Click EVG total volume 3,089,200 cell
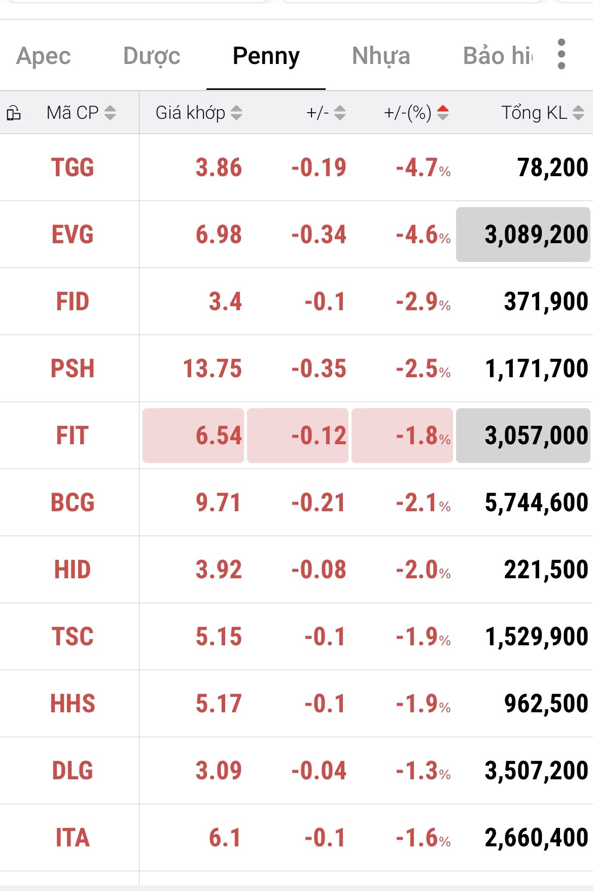Image resolution: width=593 pixels, height=891 pixels. coord(523,235)
